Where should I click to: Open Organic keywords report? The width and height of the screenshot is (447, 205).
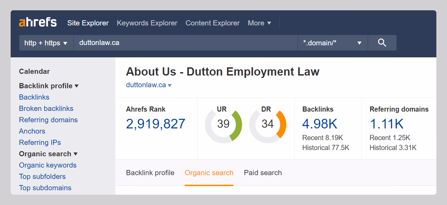(48, 165)
